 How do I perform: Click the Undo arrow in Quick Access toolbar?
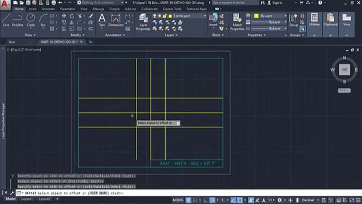pos(61,3)
